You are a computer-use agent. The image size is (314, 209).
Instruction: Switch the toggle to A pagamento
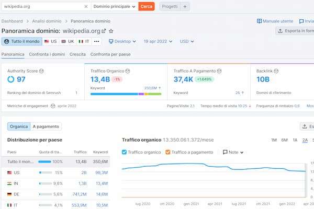46,126
